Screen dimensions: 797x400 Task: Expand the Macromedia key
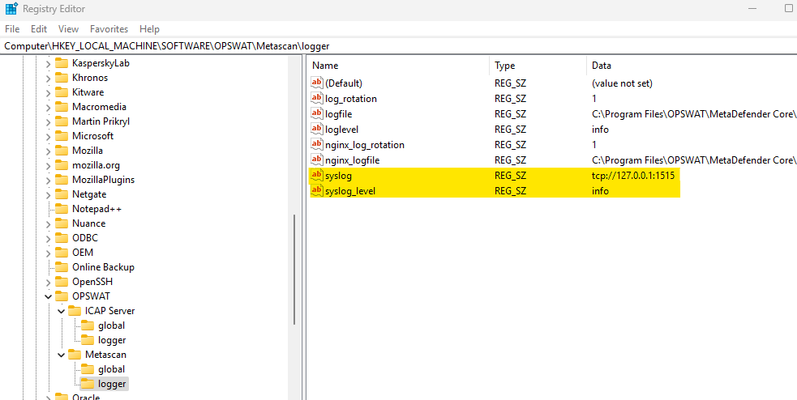click(49, 107)
